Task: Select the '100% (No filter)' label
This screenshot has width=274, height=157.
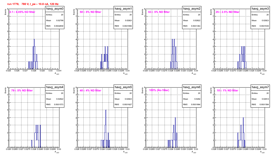Action: tap(159, 90)
